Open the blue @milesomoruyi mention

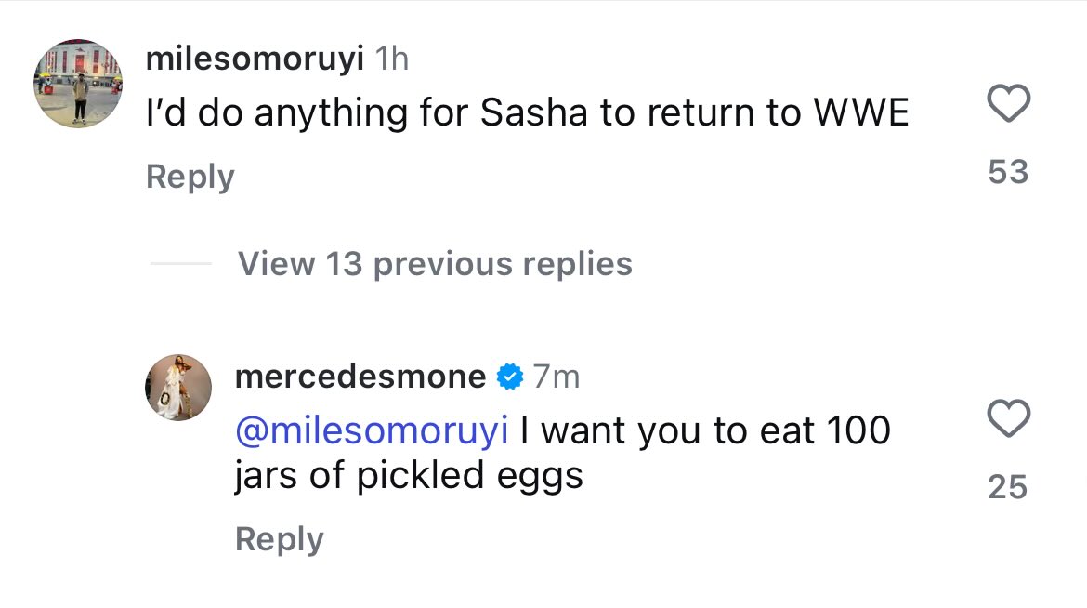372,430
